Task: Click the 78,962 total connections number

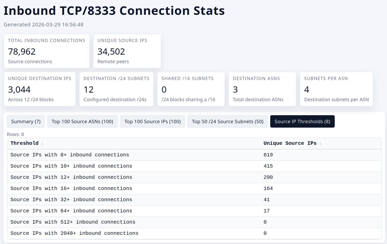Action: coord(22,52)
